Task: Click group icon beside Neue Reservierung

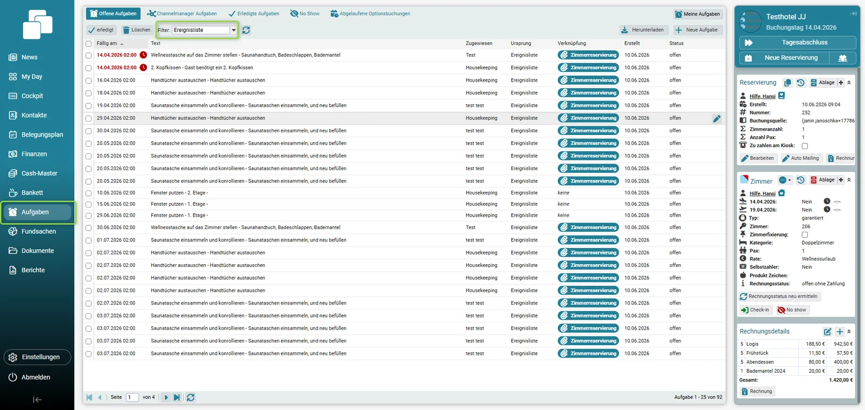Action: (x=842, y=58)
